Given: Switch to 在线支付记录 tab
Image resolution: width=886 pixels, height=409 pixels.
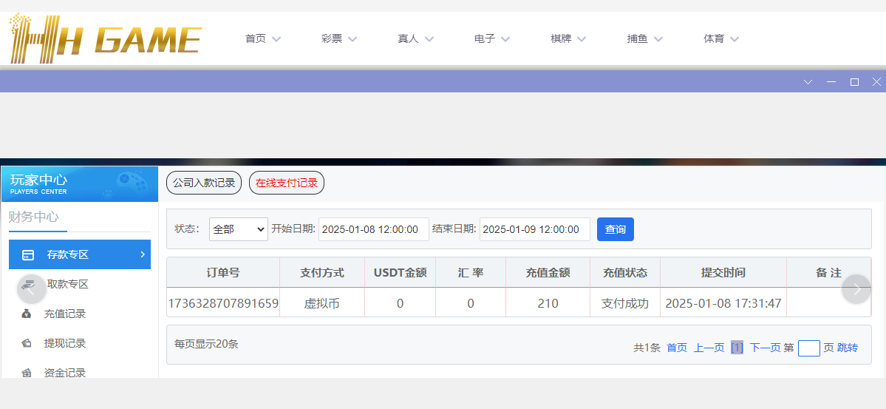Looking at the screenshot, I should click(287, 183).
